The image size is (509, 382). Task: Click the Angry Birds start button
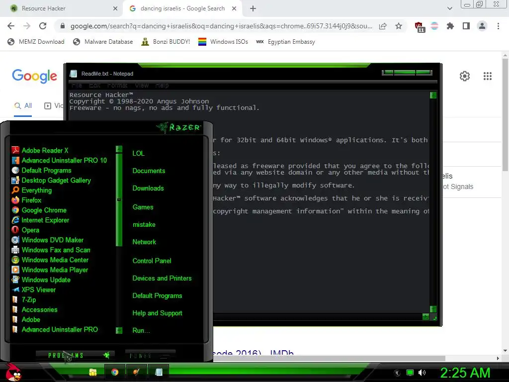coord(13,372)
